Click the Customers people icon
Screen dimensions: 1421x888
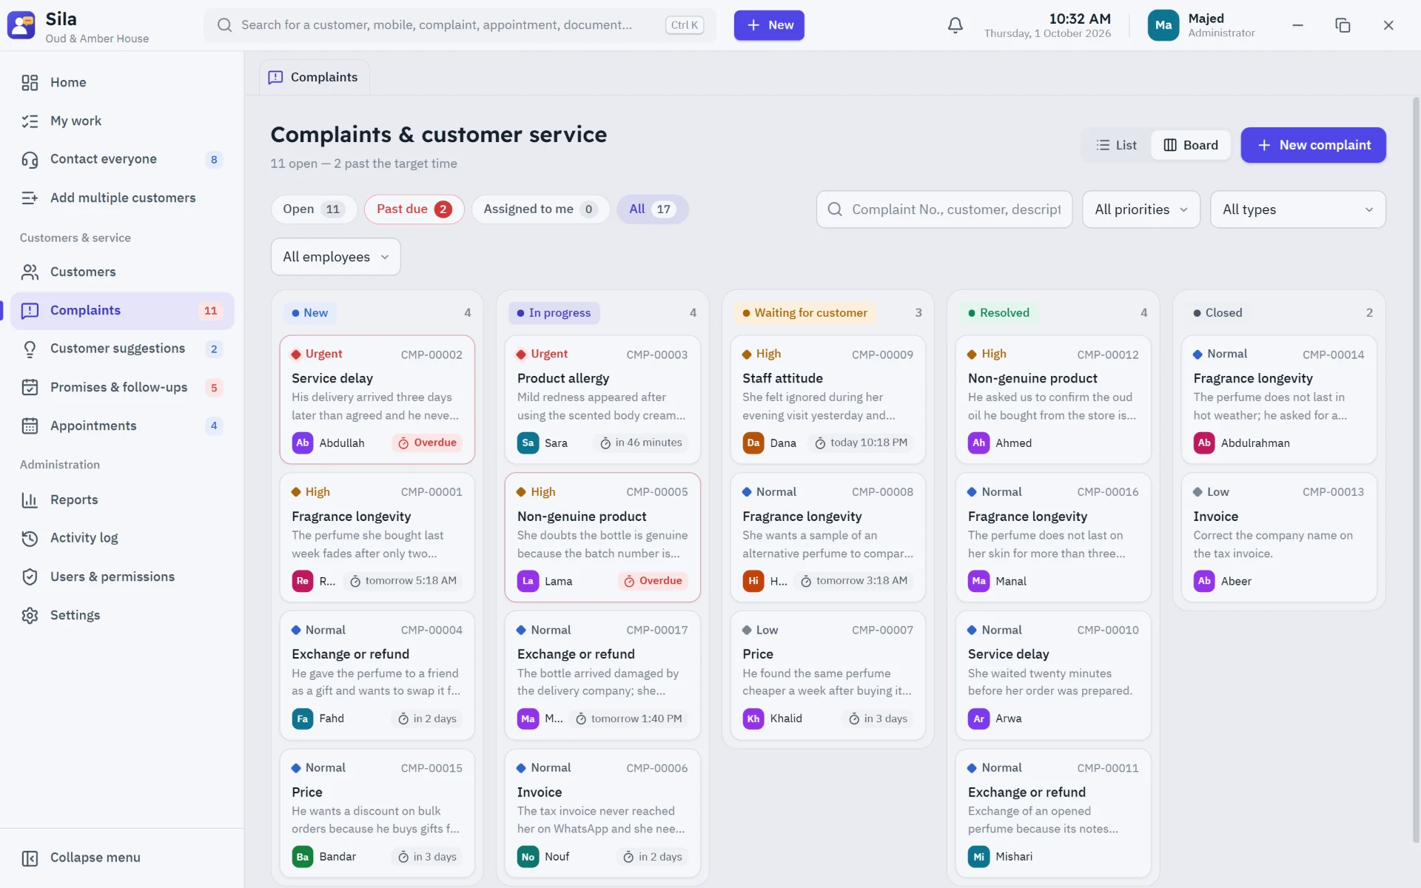pyautogui.click(x=30, y=272)
